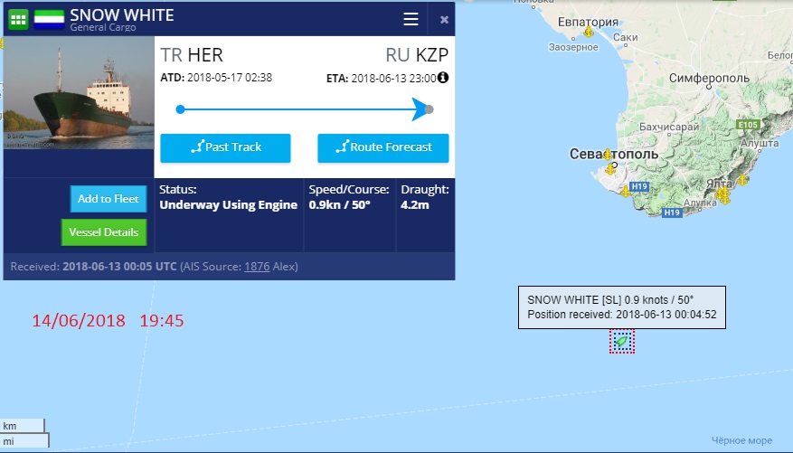Click the destination dot on voyage progress line
This screenshot has height=453, width=793.
coord(430,109)
